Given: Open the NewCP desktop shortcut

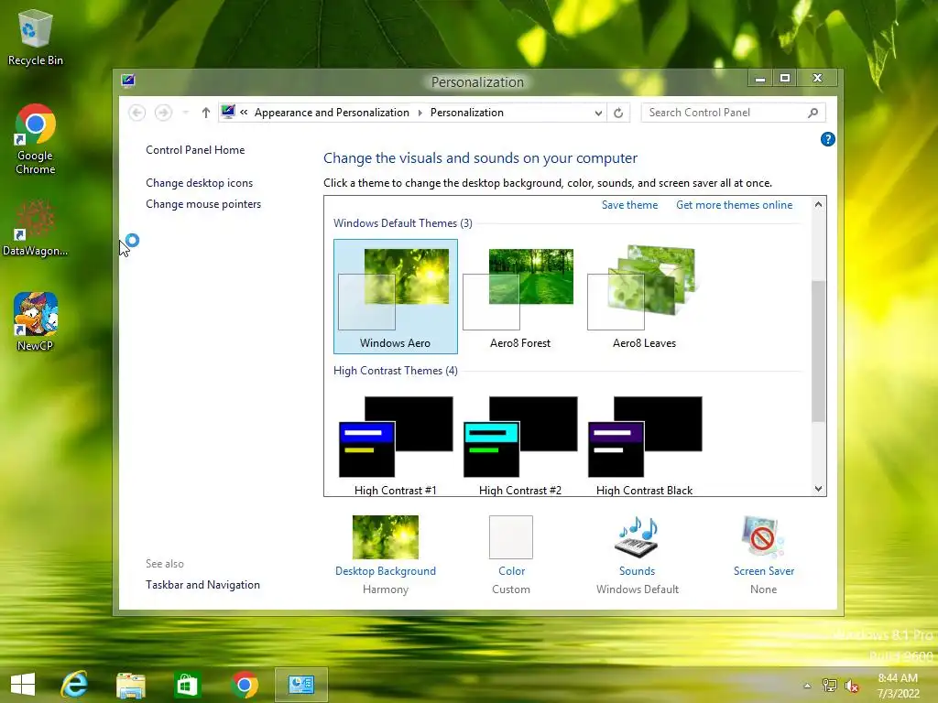Looking at the screenshot, I should click(36, 321).
